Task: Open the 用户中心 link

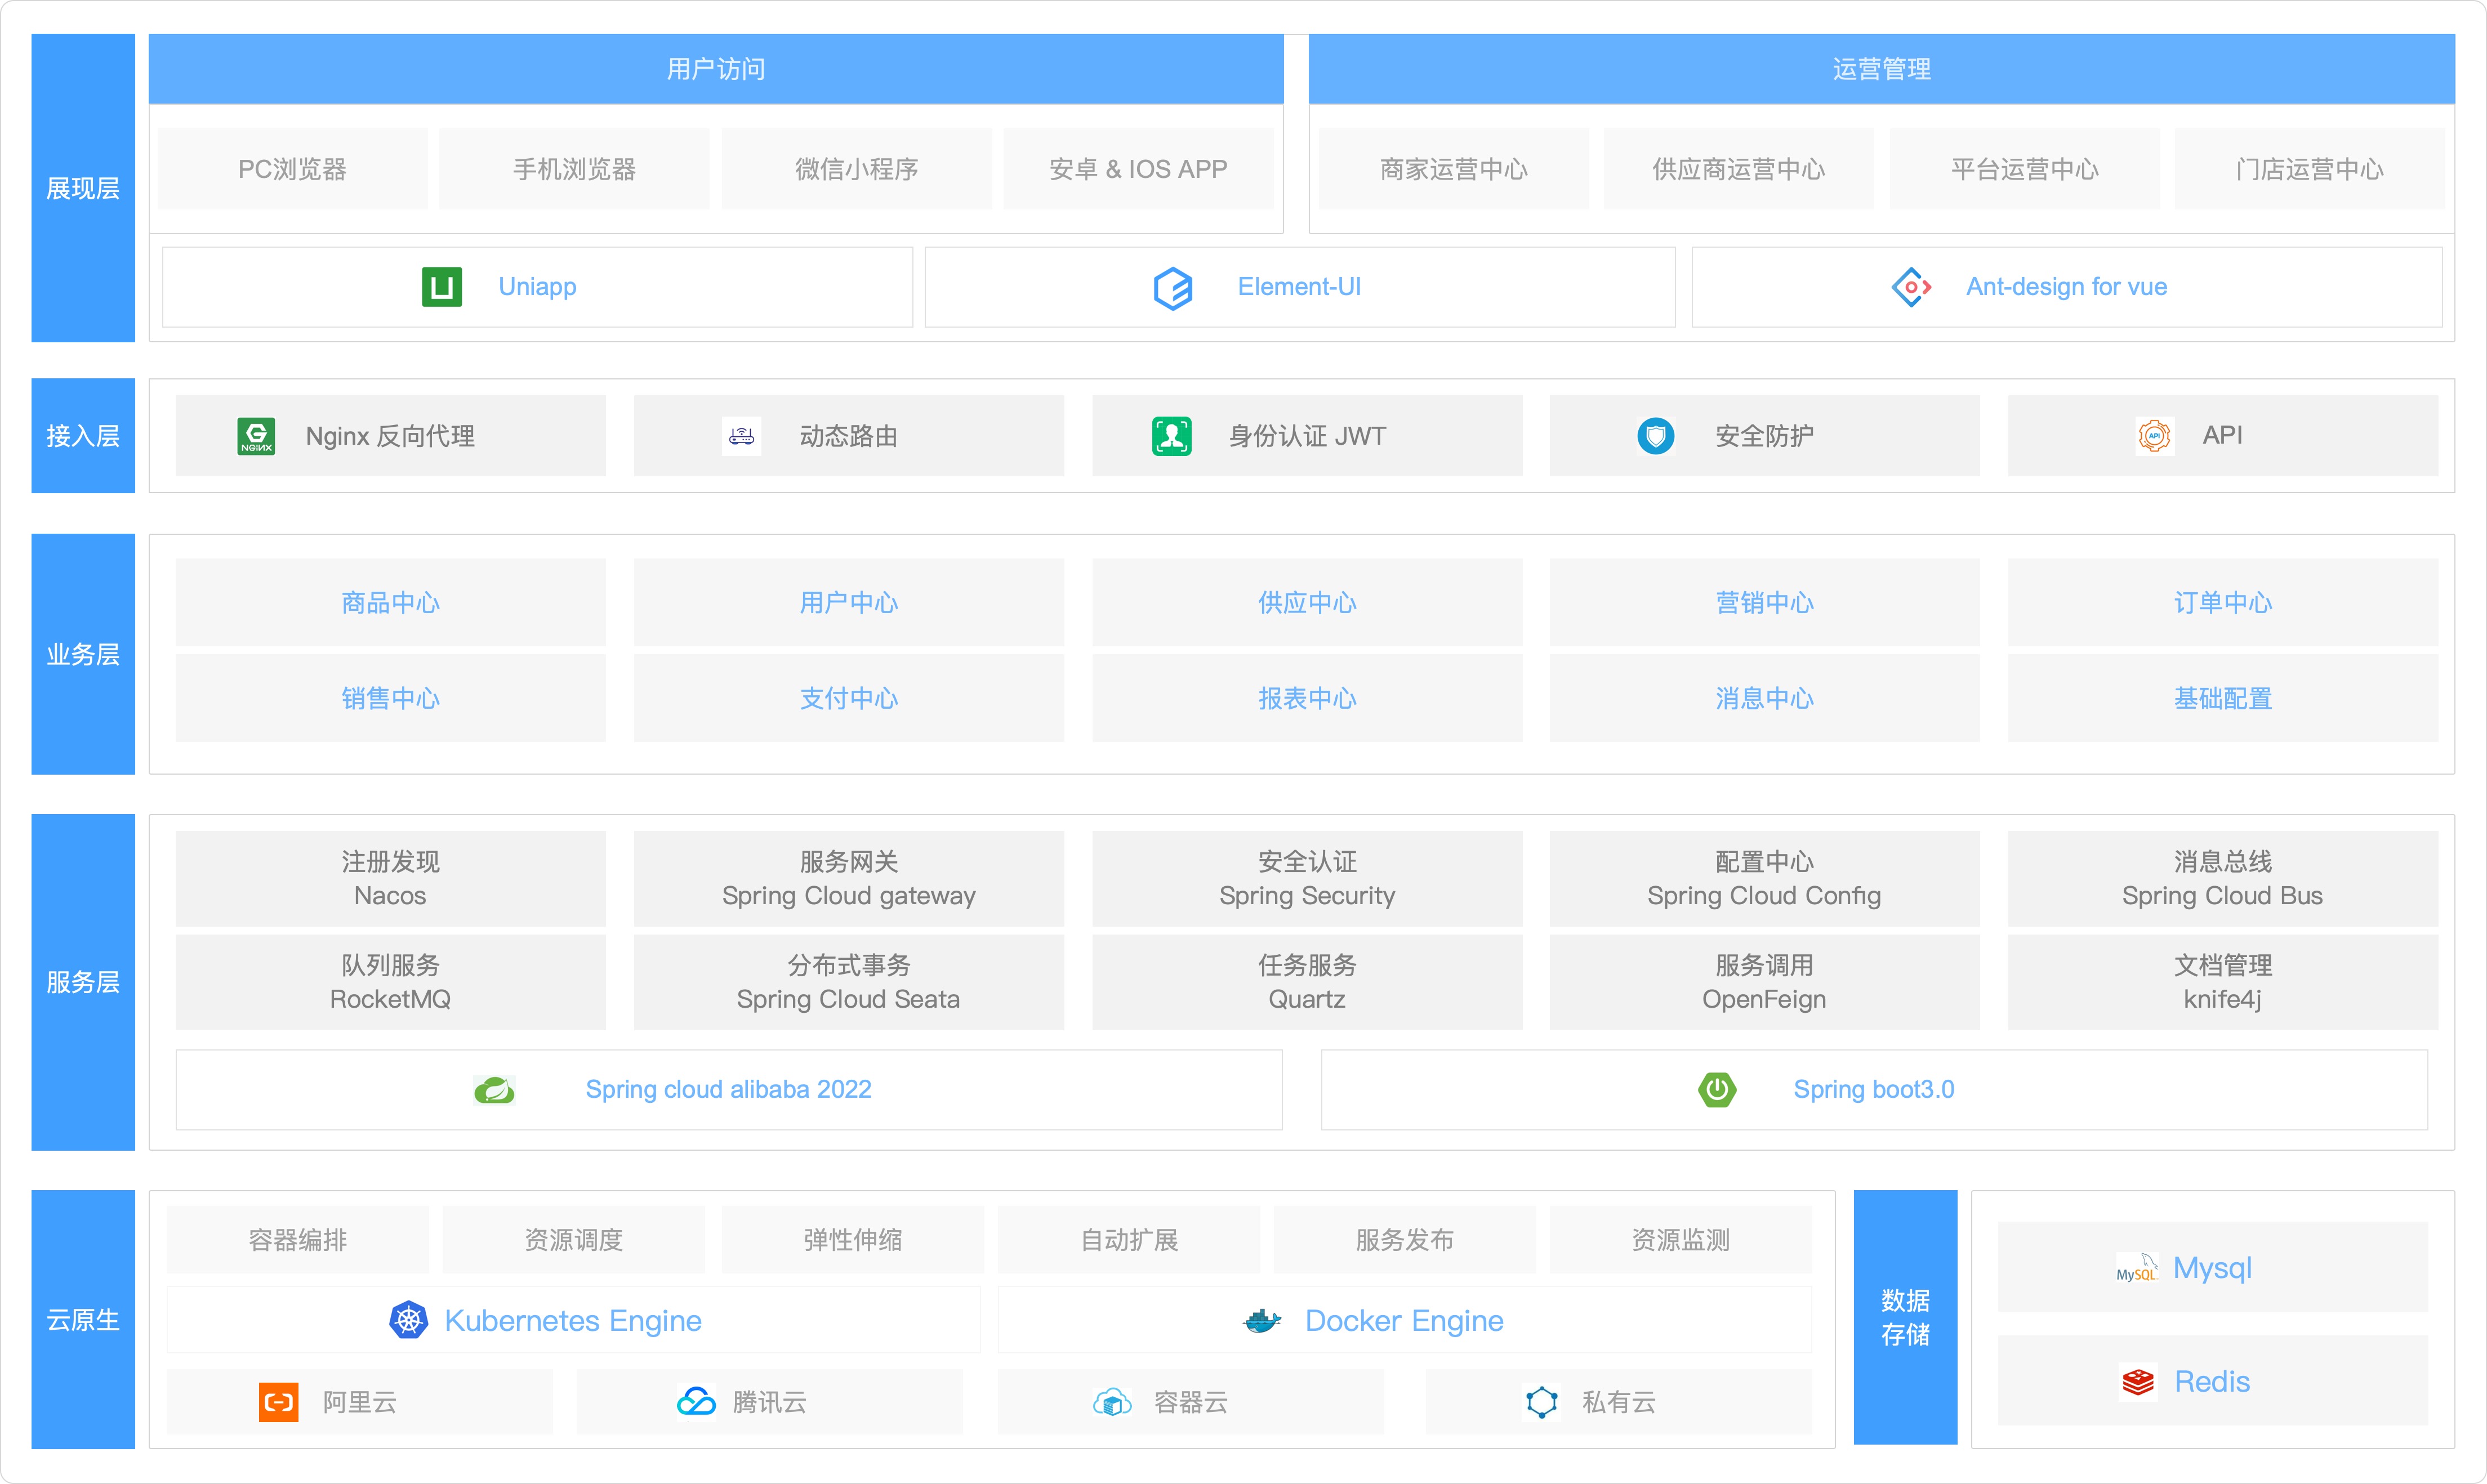Action: click(x=848, y=602)
